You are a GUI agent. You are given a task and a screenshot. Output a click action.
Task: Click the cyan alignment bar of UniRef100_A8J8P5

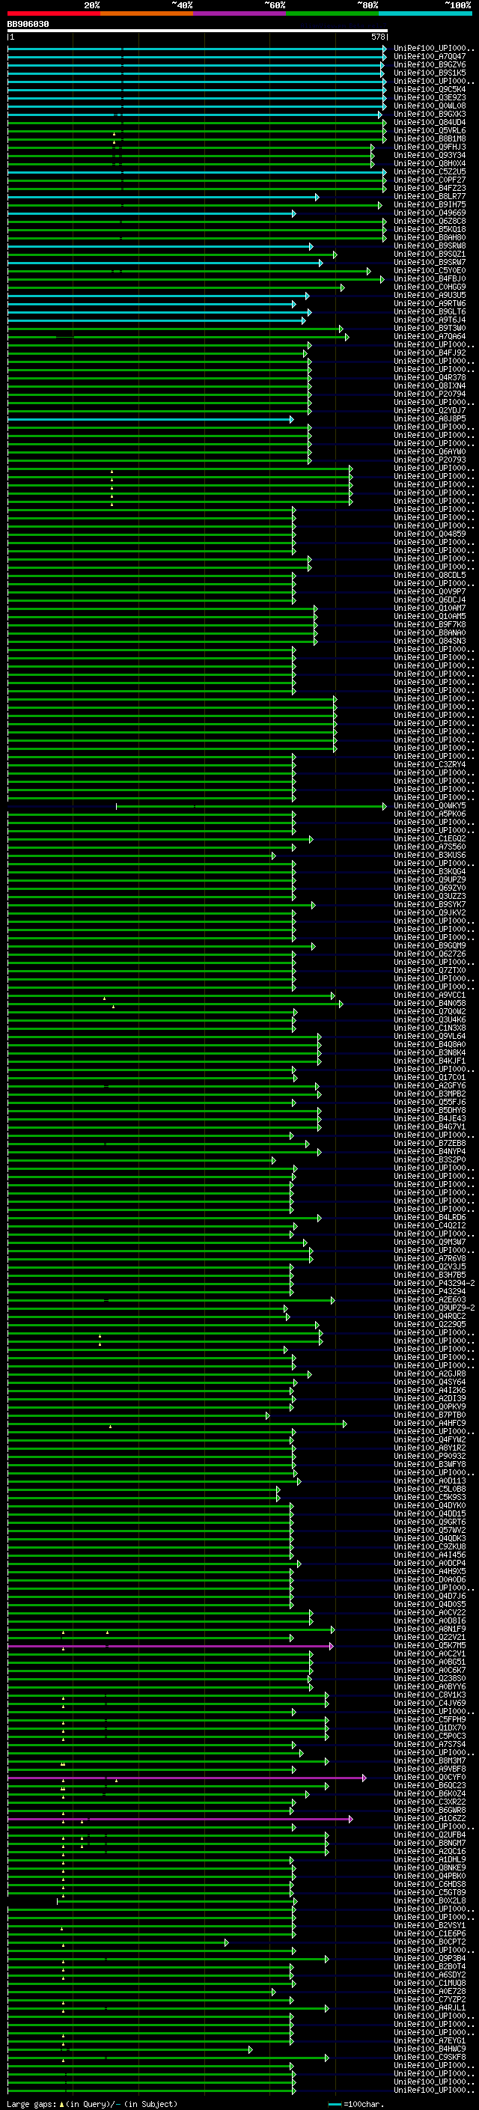(150, 418)
